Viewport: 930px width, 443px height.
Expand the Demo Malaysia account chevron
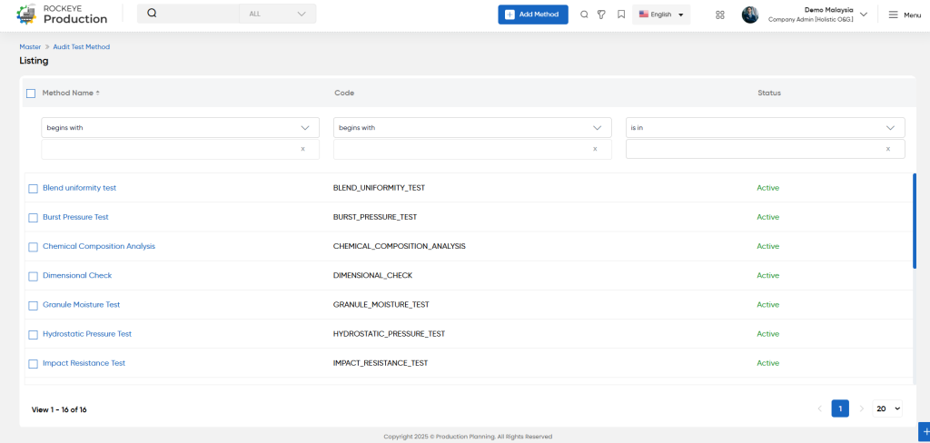864,15
